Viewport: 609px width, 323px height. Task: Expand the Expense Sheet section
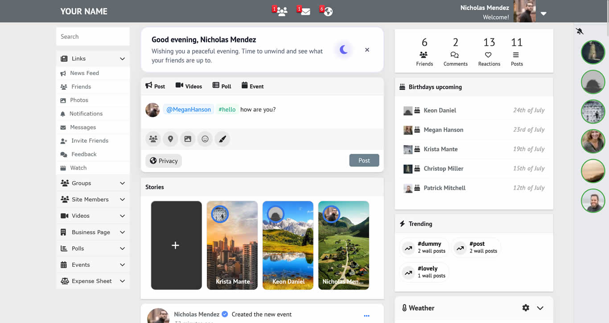point(93,281)
